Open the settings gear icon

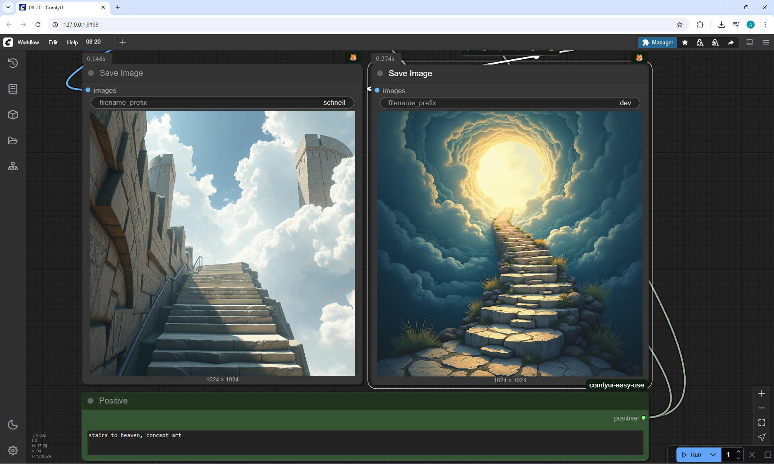coord(13,450)
